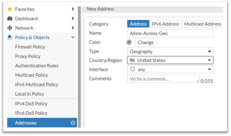Open Firewall Policy page
231x136 pixels.
click(30, 47)
